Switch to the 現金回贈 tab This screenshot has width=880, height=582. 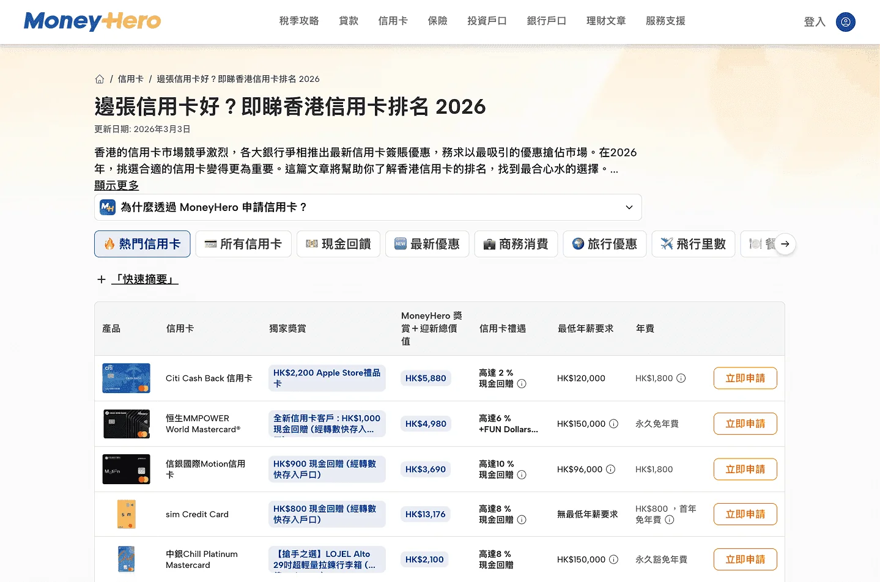pyautogui.click(x=338, y=244)
